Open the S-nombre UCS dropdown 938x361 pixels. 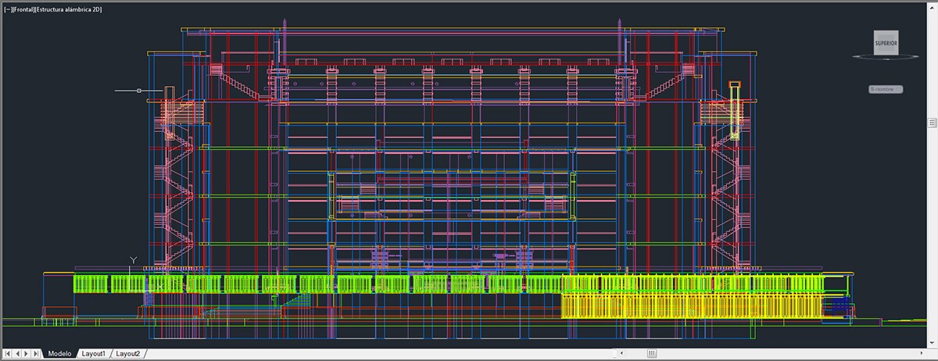pyautogui.click(x=886, y=89)
